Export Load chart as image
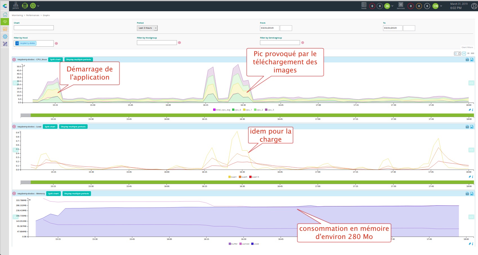The image size is (478, 255). click(x=472, y=127)
